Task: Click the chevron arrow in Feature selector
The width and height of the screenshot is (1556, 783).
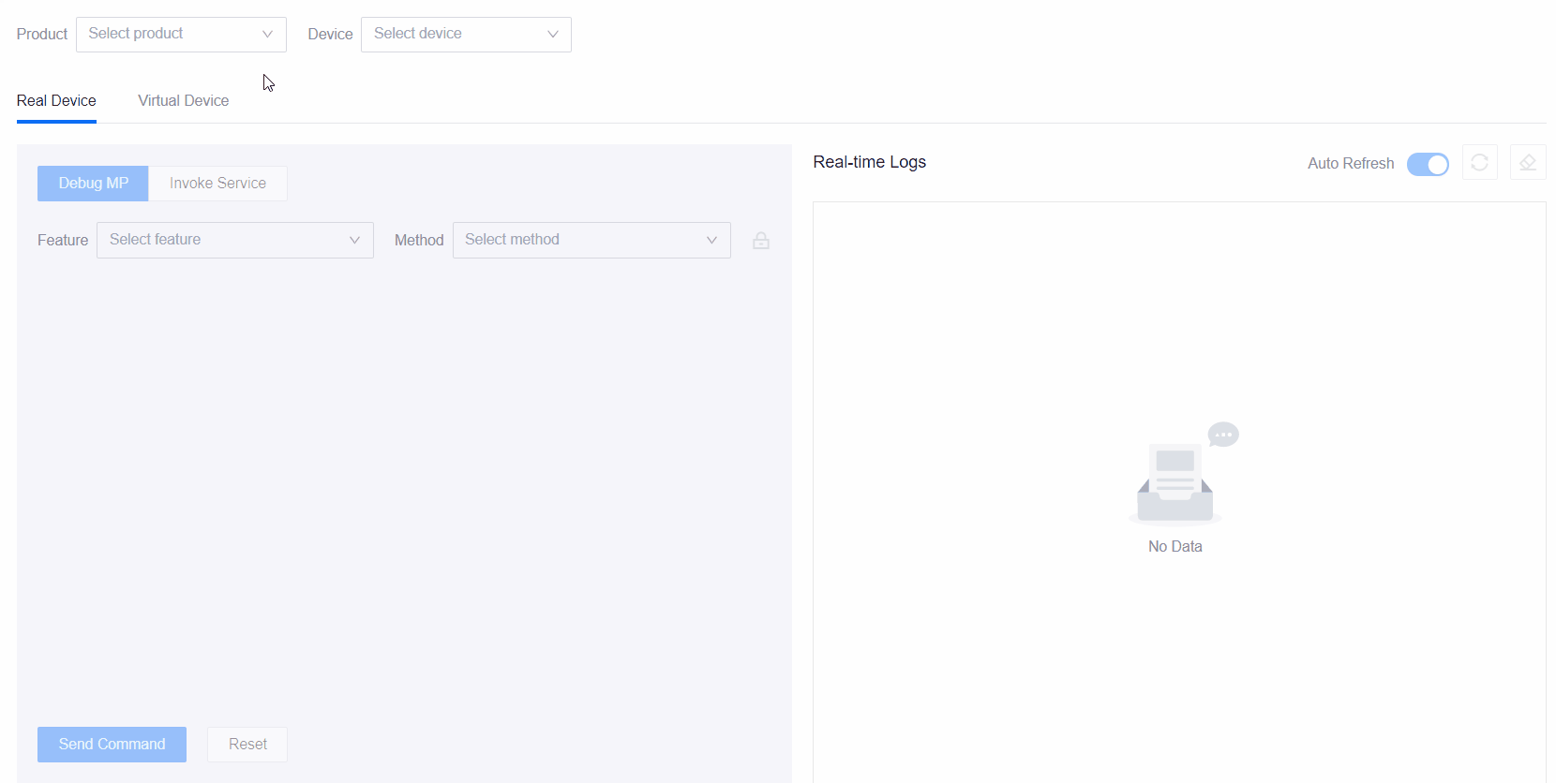Action: point(354,241)
